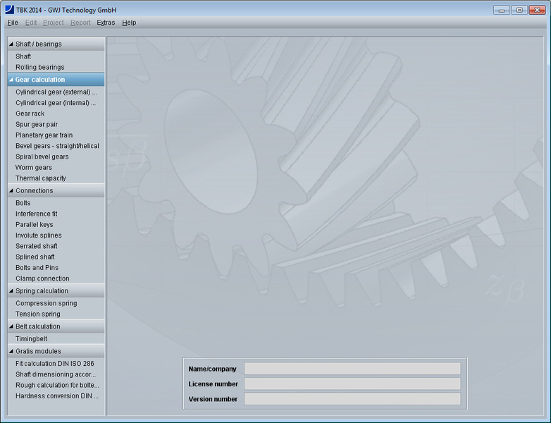Open the File menu
This screenshot has height=423, width=551.
pyautogui.click(x=13, y=23)
